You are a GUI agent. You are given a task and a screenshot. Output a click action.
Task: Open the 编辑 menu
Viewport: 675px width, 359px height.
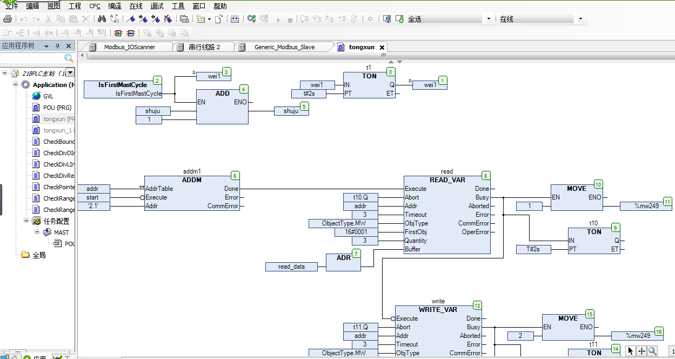tap(32, 6)
